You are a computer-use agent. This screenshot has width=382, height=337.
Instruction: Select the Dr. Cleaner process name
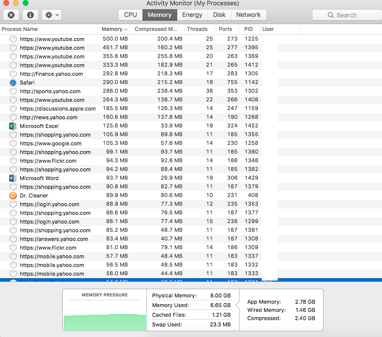34,196
